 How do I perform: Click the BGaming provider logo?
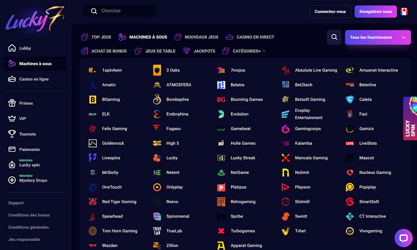click(x=92, y=100)
